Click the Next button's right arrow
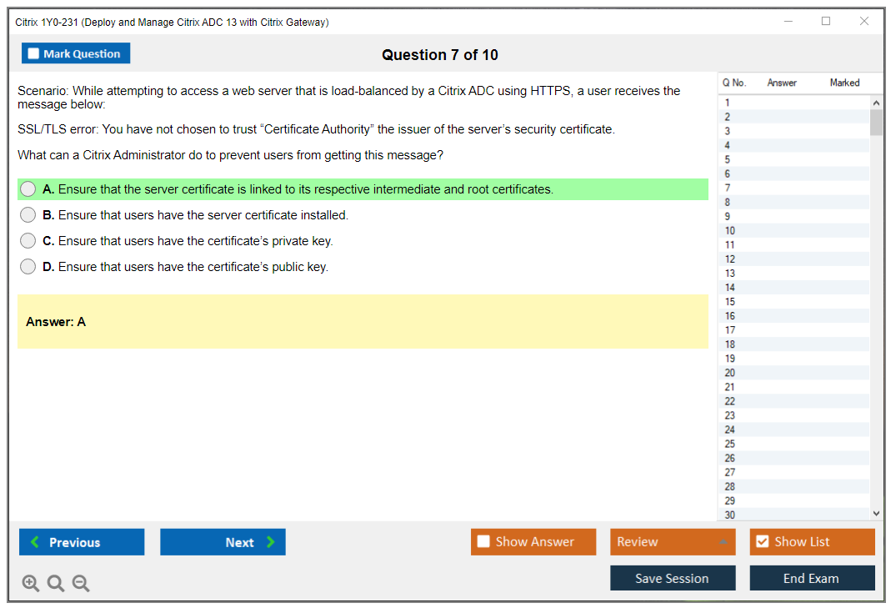The image size is (896, 613). click(270, 542)
